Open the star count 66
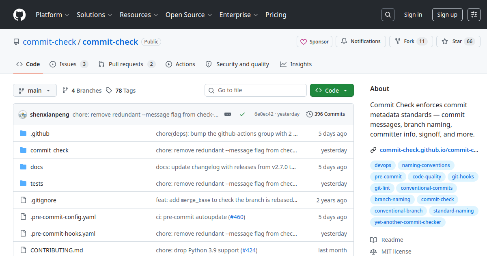The width and height of the screenshot is (487, 256). coord(470,41)
